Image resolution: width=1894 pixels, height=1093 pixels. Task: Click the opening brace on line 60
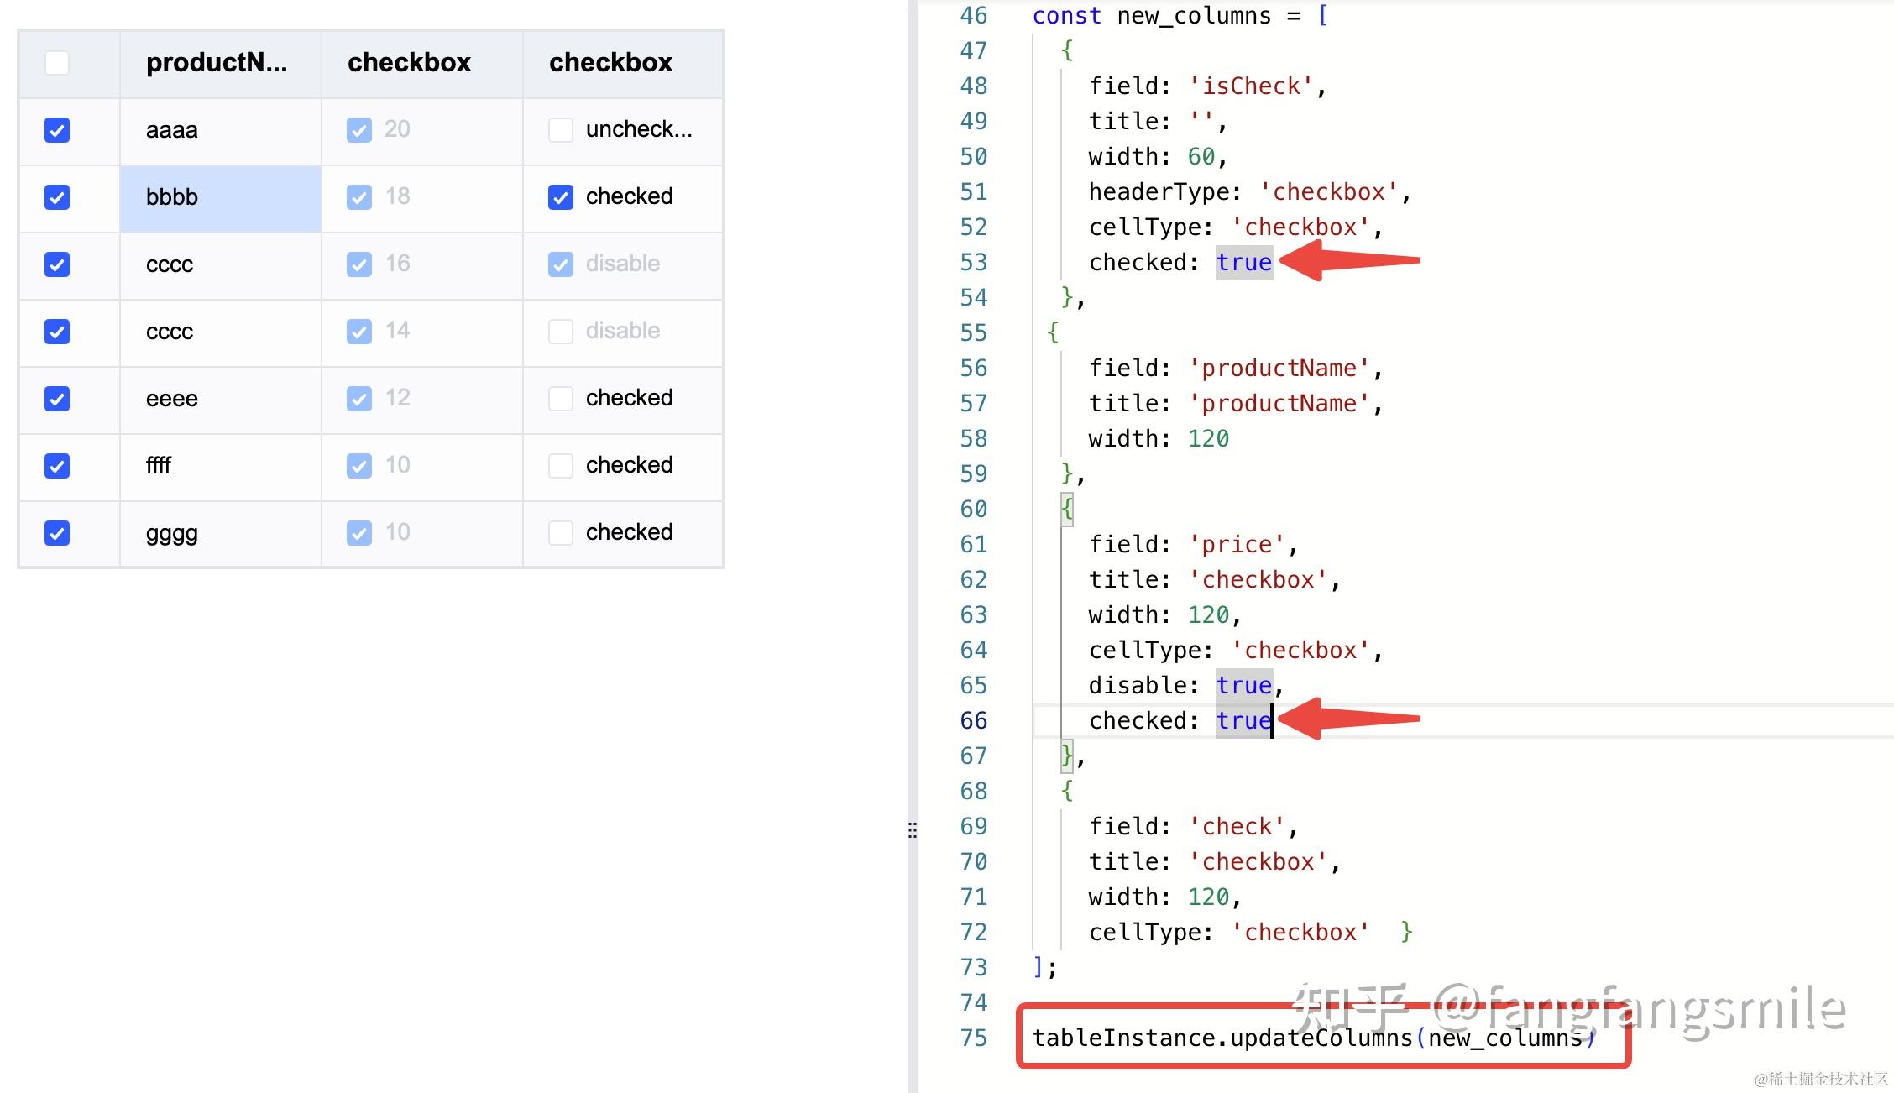click(1067, 508)
